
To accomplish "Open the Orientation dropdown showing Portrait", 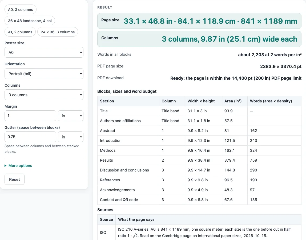I will point(44,74).
